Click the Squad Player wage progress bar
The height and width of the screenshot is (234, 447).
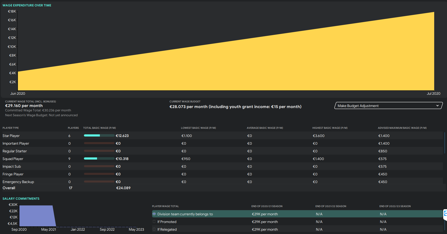coord(99,158)
